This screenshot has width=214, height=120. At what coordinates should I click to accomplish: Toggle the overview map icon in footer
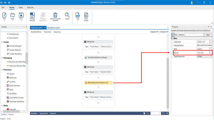(x=167, y=113)
